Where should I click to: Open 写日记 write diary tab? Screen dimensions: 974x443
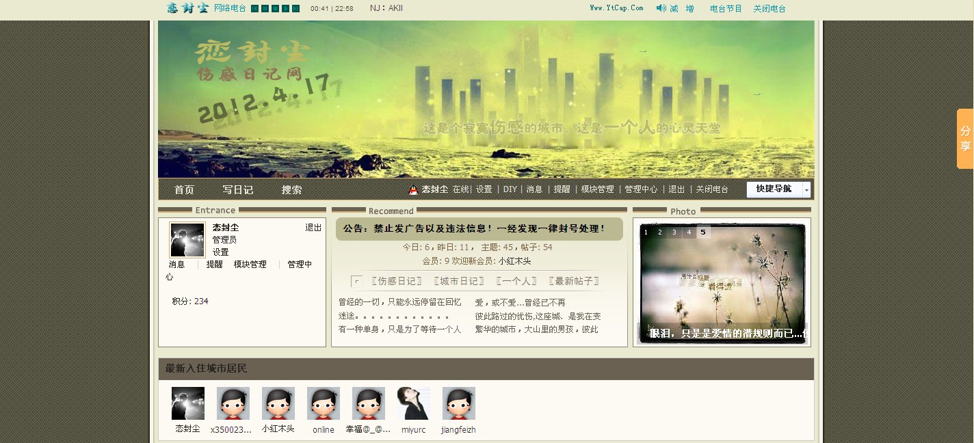pos(237,189)
